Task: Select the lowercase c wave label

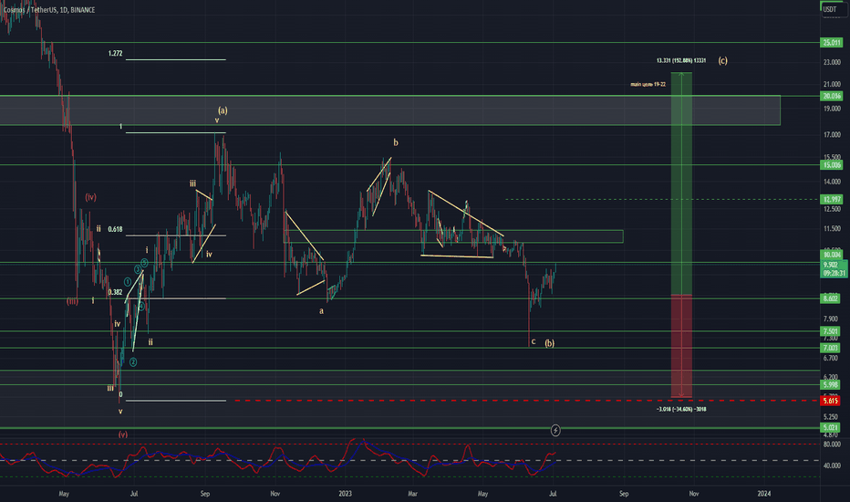Action: [534, 341]
